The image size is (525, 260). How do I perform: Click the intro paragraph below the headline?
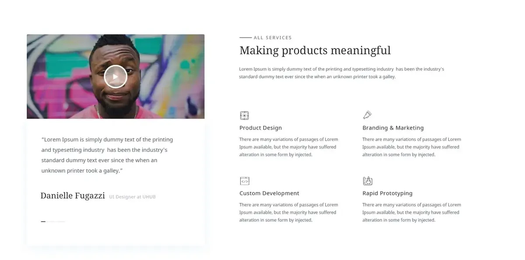tap(342, 73)
